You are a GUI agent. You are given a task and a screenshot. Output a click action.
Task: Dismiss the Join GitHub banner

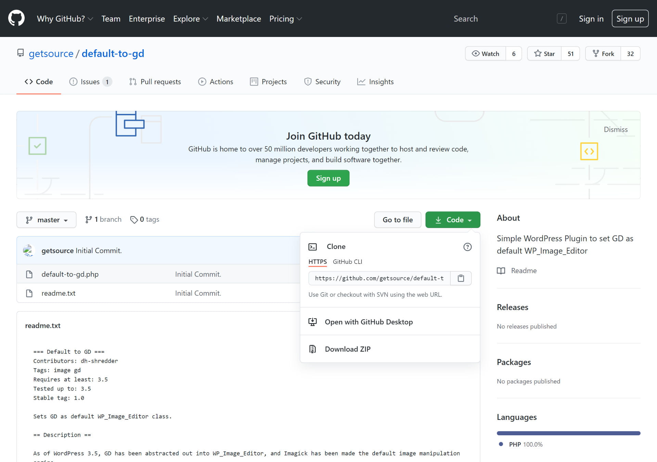[x=616, y=129]
